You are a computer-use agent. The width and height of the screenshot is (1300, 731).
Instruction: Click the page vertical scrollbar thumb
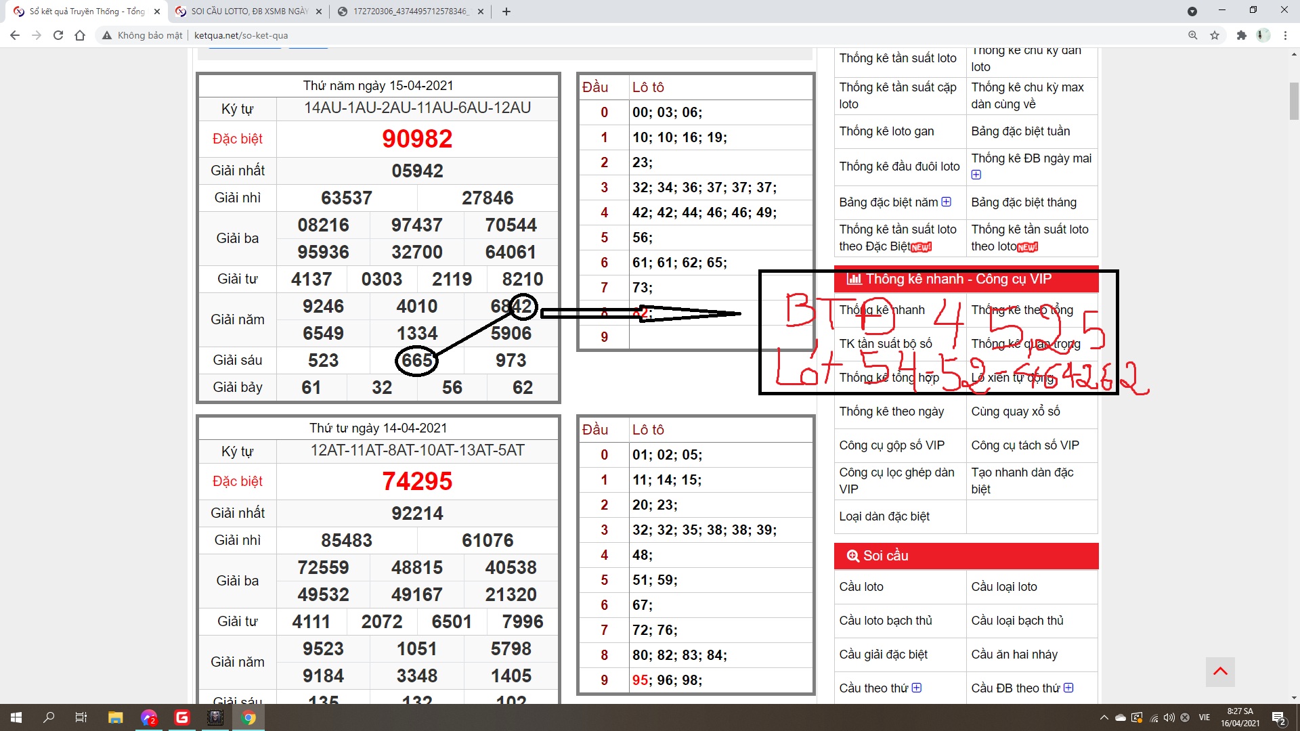tap(1294, 100)
